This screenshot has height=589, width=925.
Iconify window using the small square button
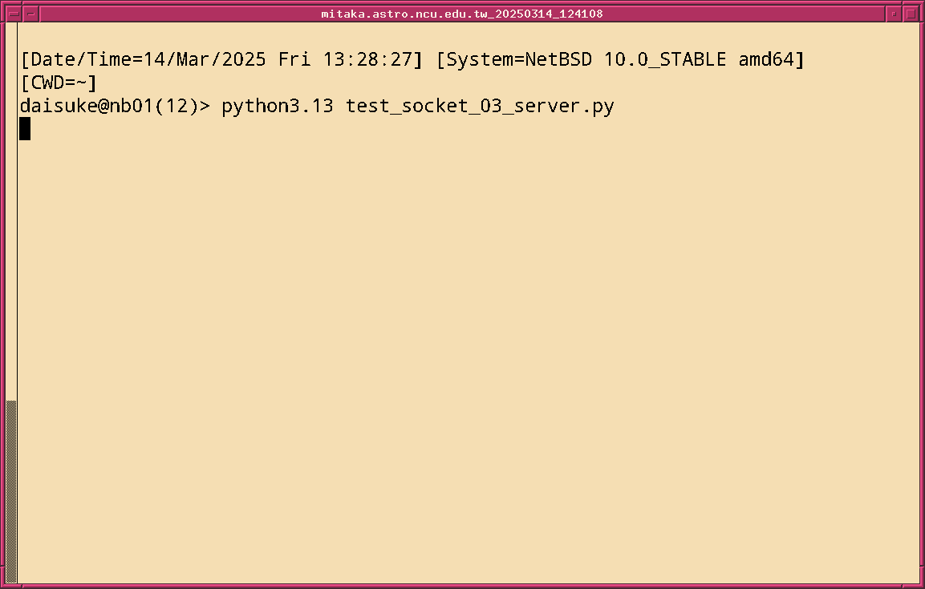(894, 14)
